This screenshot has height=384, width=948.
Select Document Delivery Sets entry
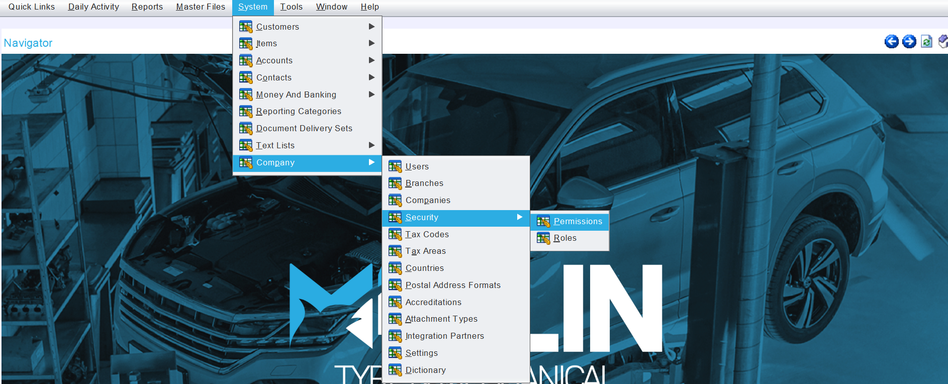[x=307, y=129]
